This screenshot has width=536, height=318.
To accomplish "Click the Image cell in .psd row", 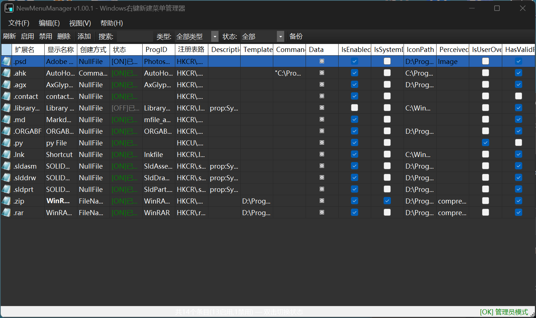I will [x=453, y=61].
